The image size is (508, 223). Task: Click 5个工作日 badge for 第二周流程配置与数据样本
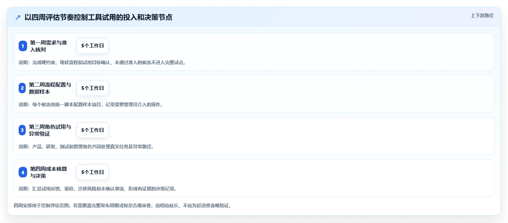[93, 88]
